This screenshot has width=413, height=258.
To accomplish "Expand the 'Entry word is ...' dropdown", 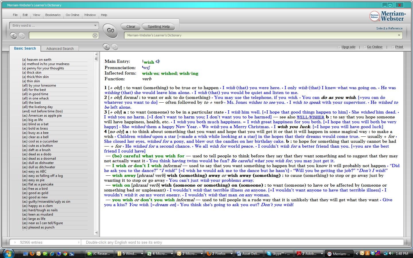I will (x=95, y=26).
